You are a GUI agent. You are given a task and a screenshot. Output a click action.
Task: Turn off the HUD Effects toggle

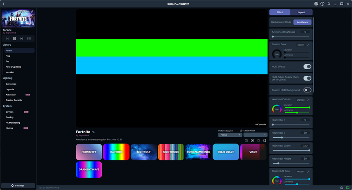(307, 66)
